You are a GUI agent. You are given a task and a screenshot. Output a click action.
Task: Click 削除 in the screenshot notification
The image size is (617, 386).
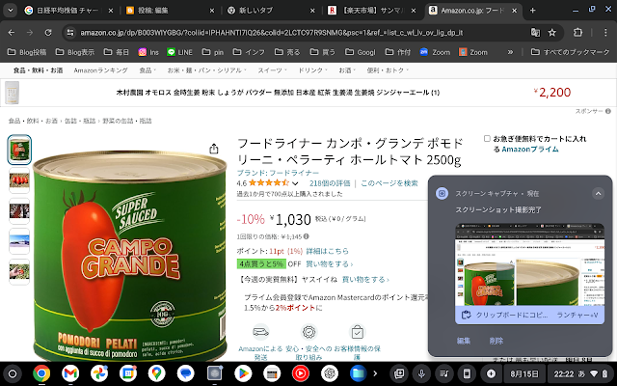[496, 341]
